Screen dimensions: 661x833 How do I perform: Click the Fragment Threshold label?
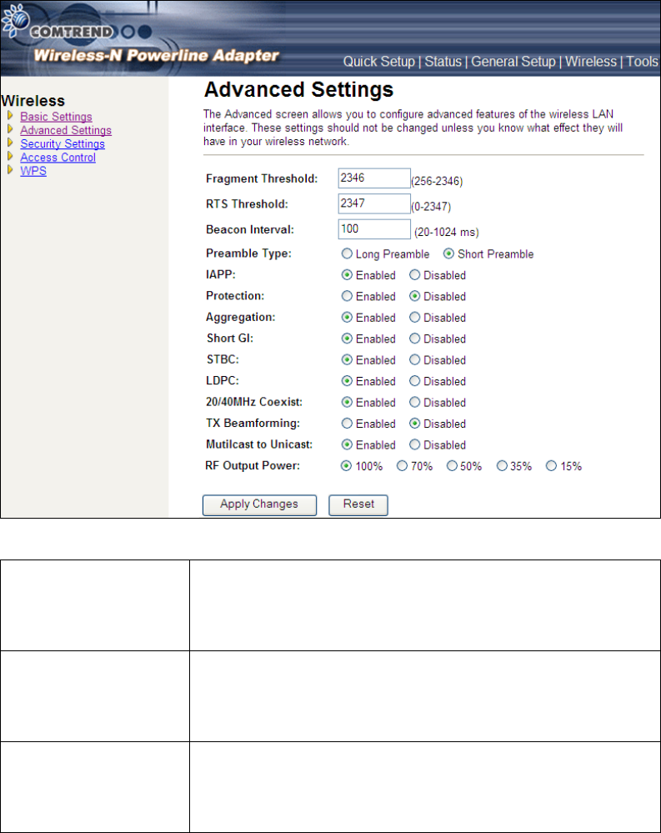point(262,179)
